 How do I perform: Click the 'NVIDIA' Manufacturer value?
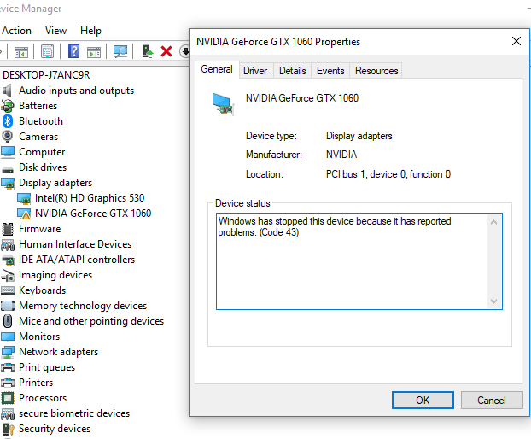tap(341, 155)
